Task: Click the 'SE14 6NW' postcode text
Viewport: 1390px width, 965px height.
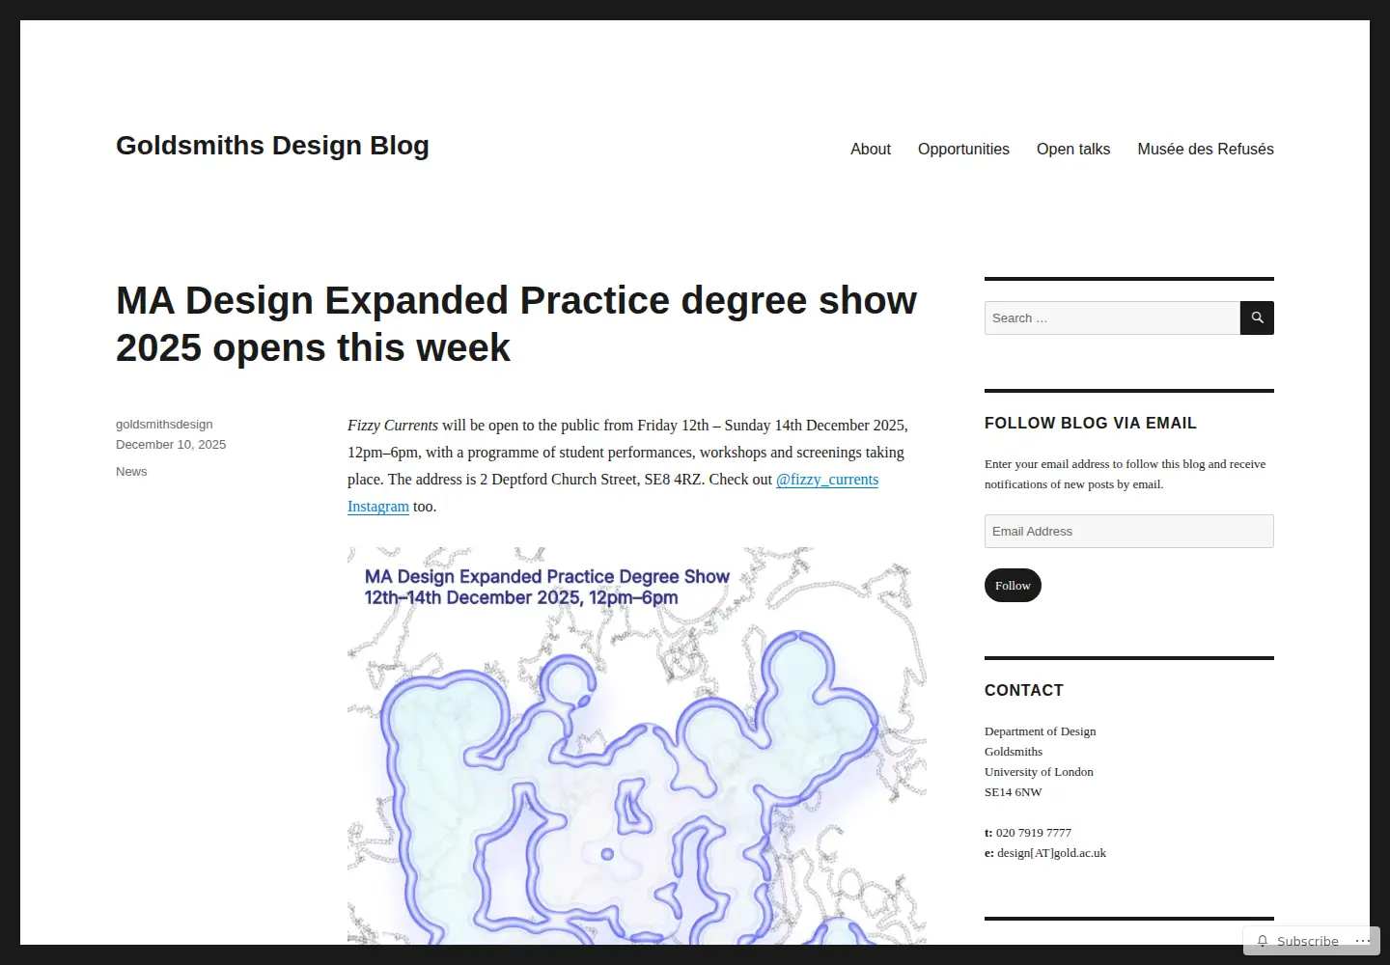Action: click(x=1014, y=791)
